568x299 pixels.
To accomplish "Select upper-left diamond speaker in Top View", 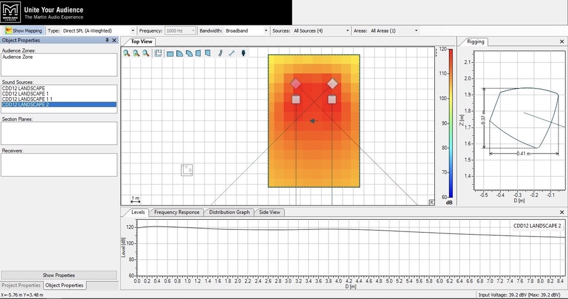I will click(296, 84).
